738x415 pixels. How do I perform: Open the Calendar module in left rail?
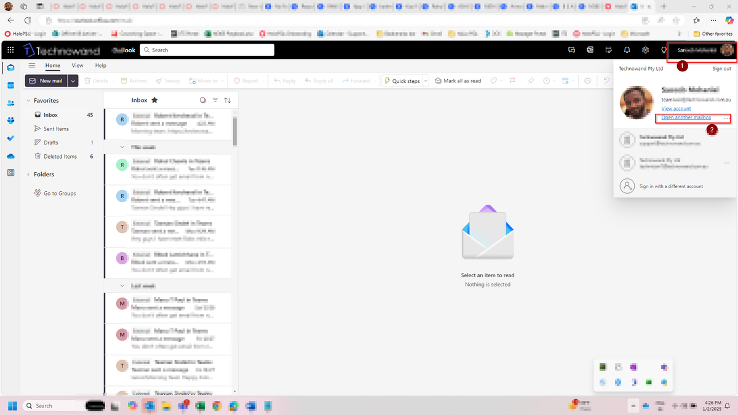click(x=10, y=85)
